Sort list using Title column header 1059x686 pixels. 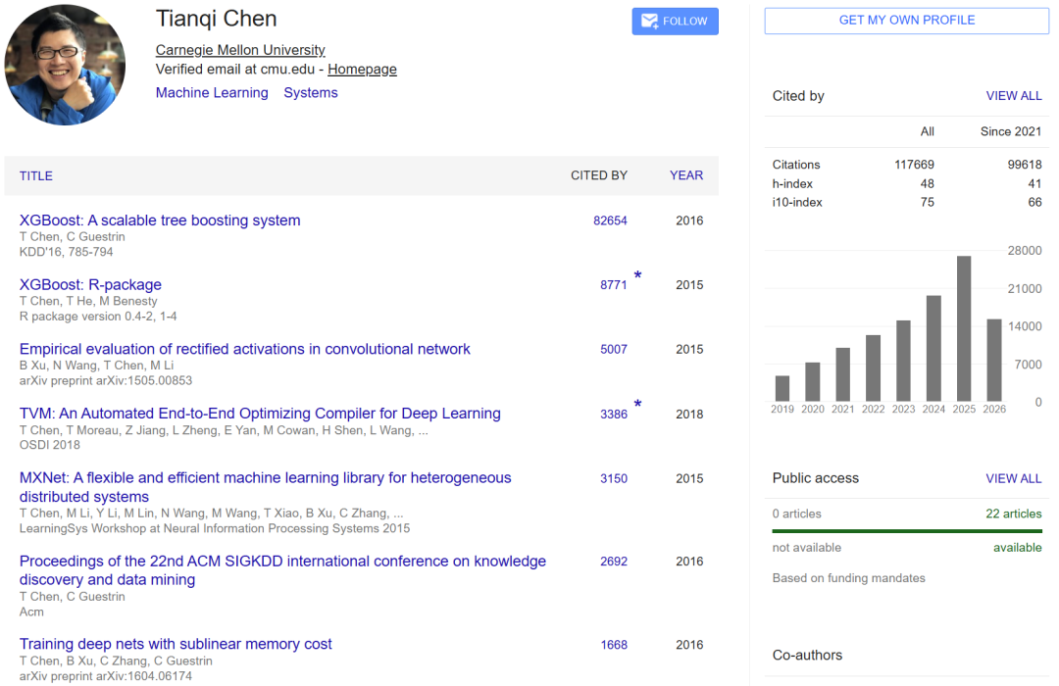click(36, 176)
